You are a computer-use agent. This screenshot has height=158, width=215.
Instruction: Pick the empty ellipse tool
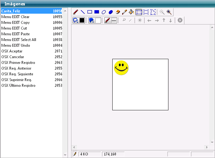(x=104, y=12)
